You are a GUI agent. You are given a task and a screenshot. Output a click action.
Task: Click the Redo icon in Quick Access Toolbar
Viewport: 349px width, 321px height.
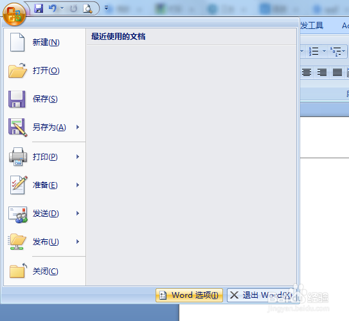point(73,9)
